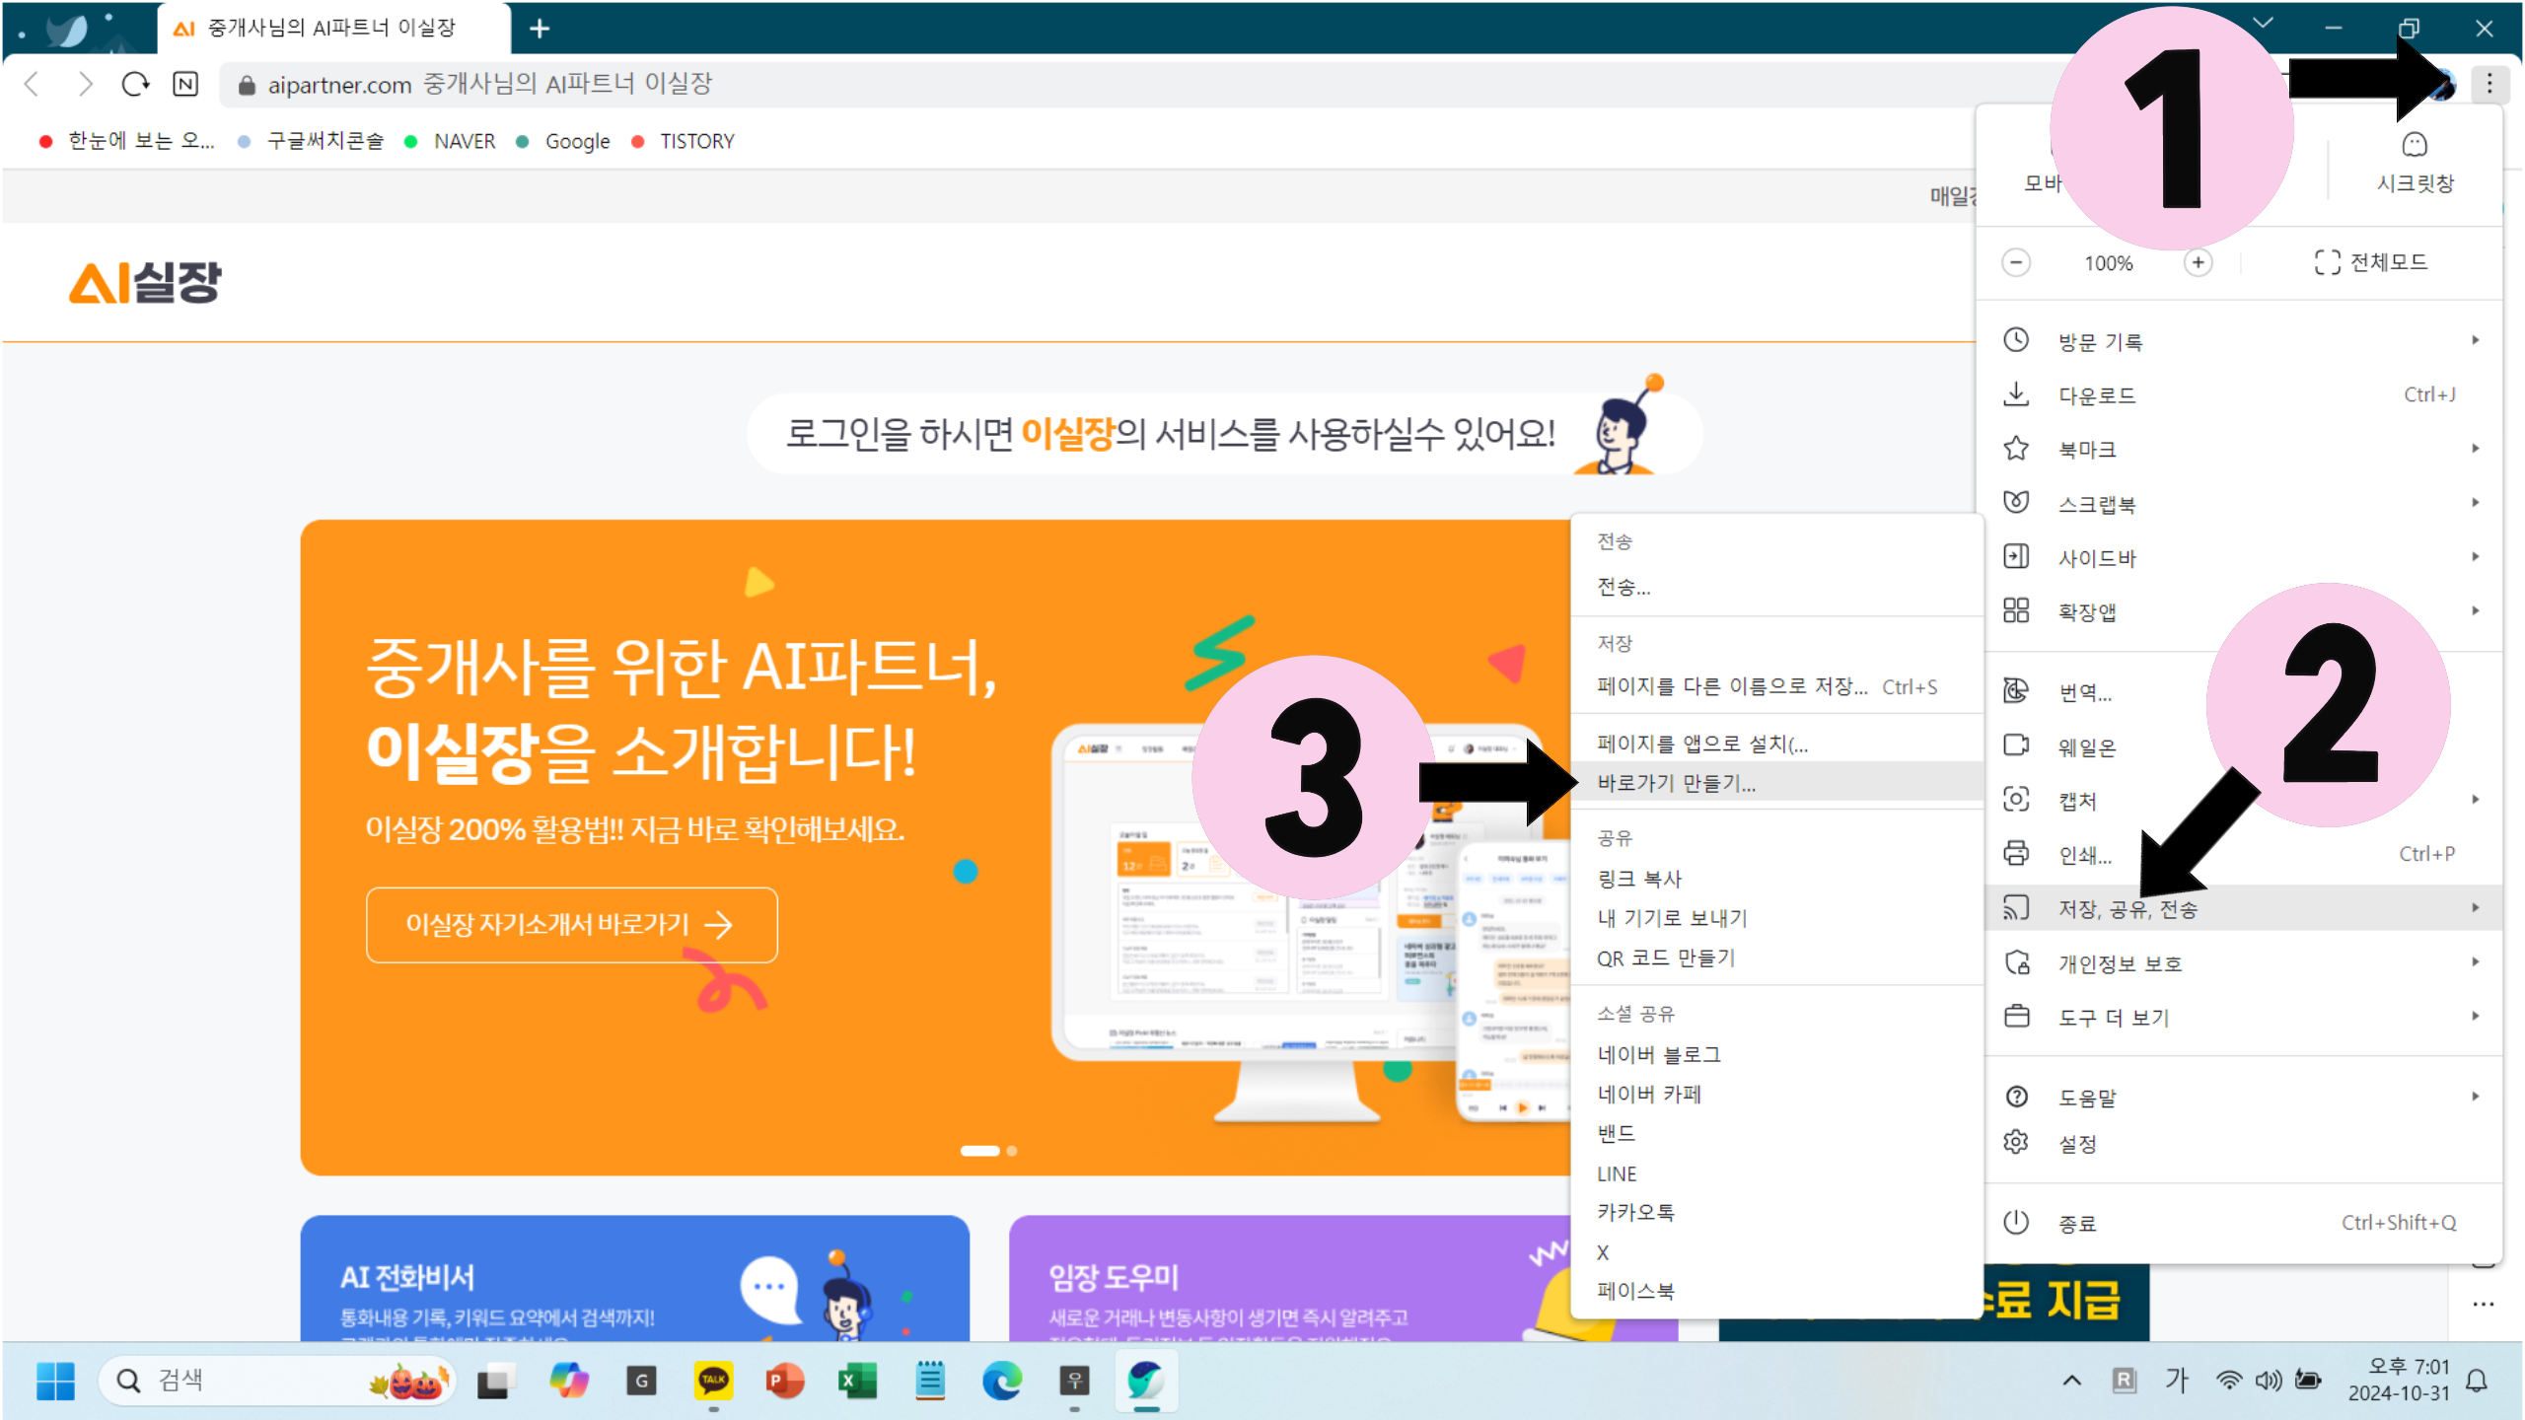The image size is (2525, 1420).
Task: Open the new tab plus button
Action: (x=540, y=29)
